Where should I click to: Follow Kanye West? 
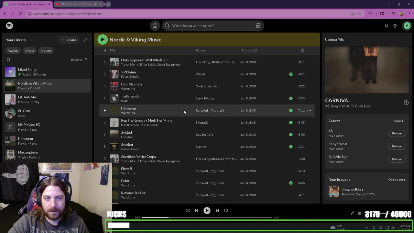(x=397, y=146)
